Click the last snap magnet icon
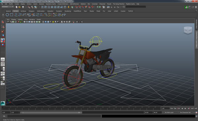Viewport: 198px width, 121px height. pyautogui.click(x=92, y=7)
